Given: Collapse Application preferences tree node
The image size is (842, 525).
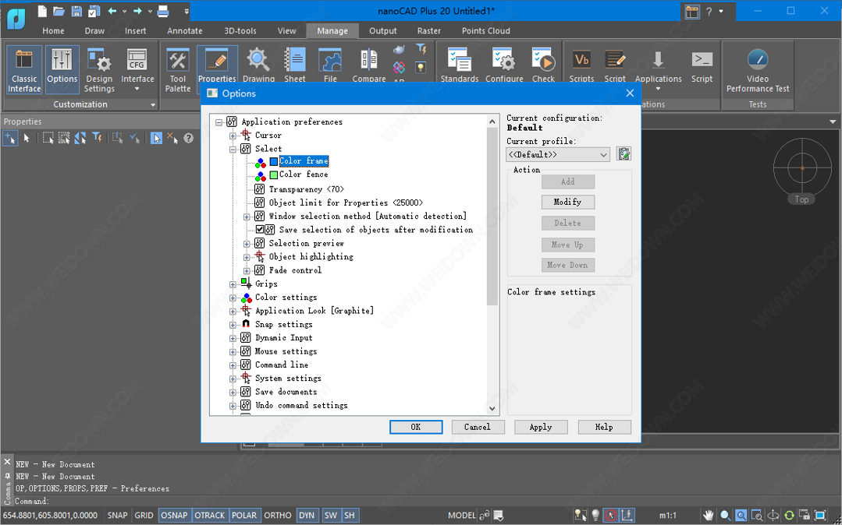Looking at the screenshot, I should [218, 122].
